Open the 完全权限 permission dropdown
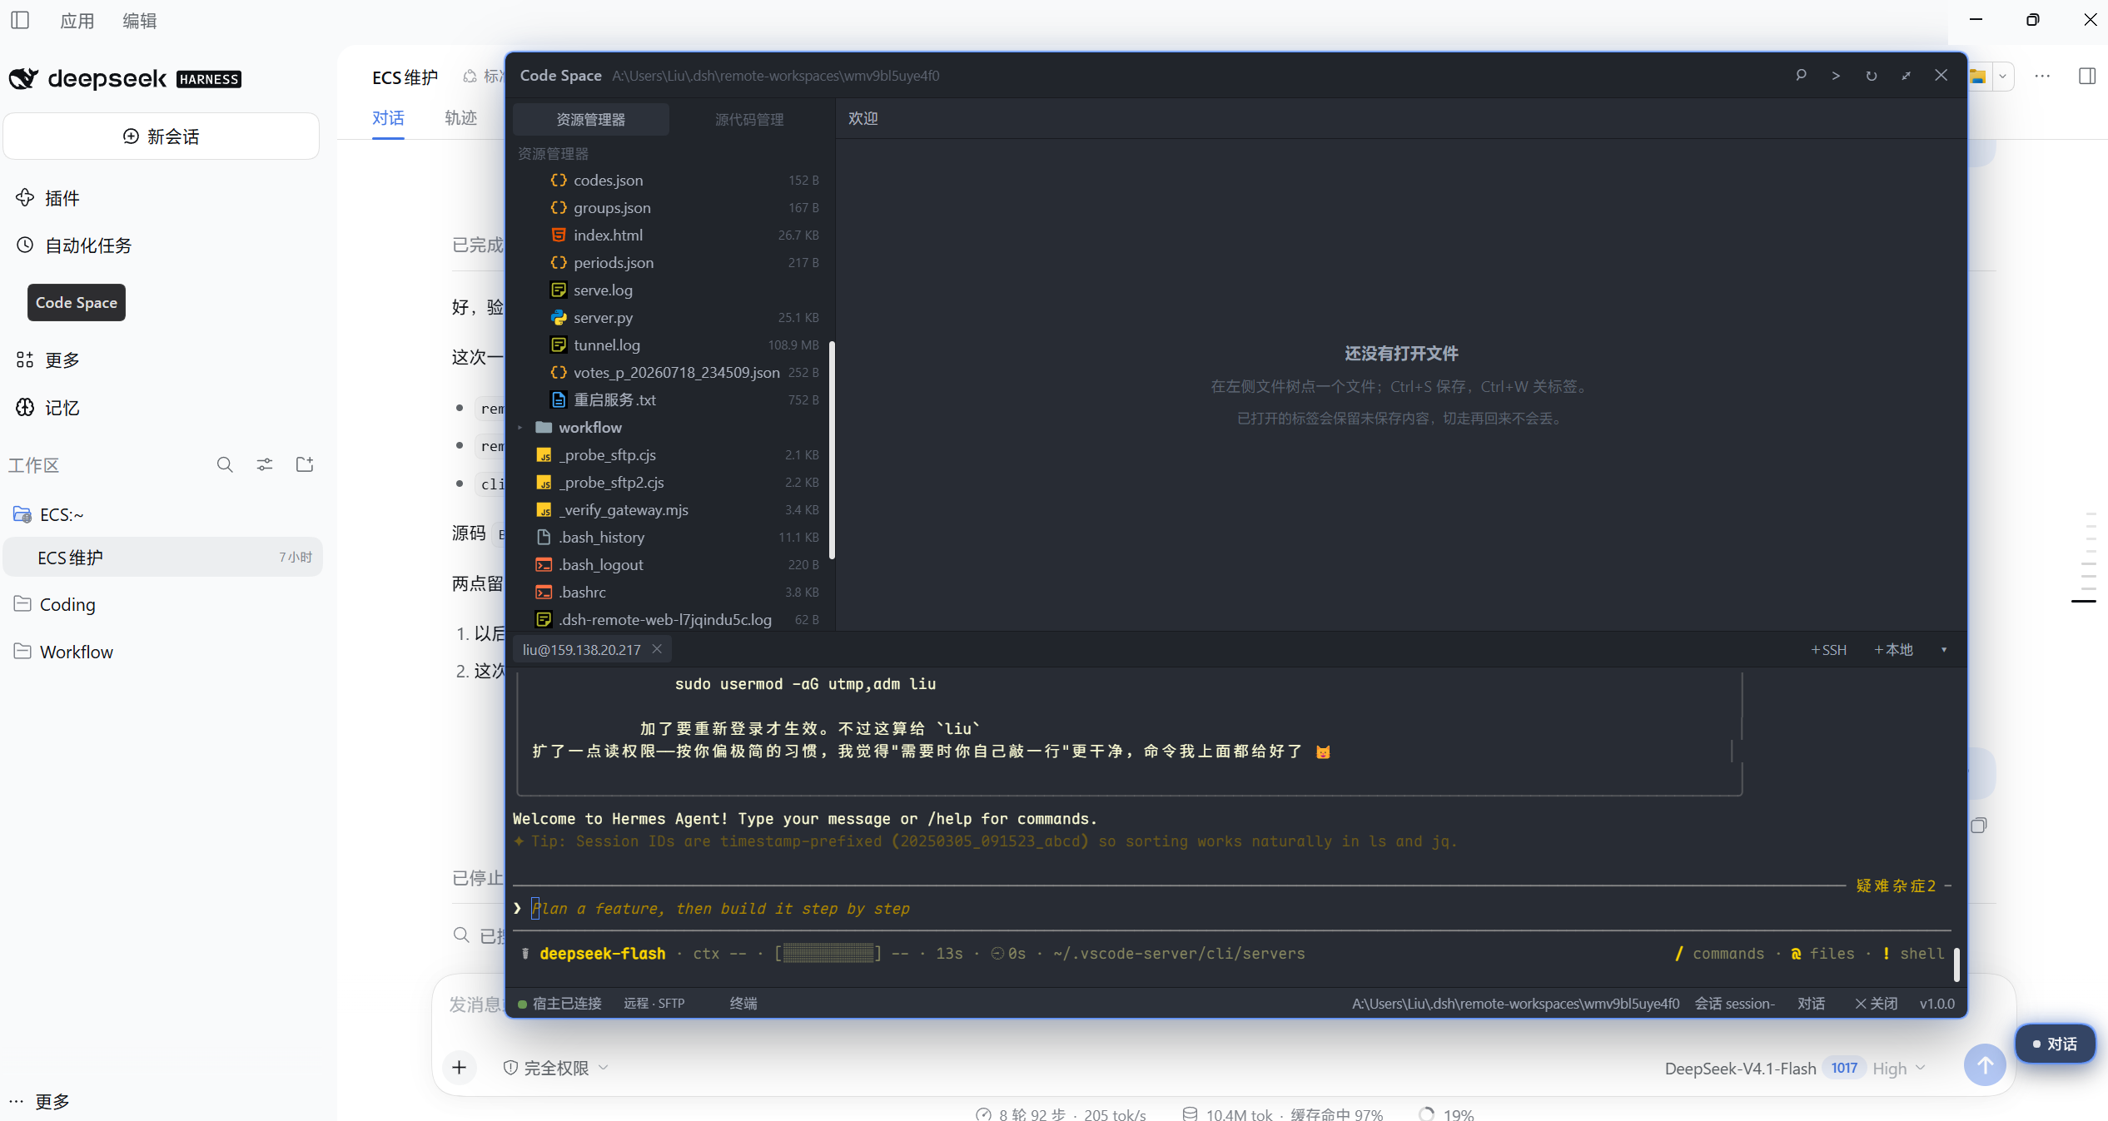Image resolution: width=2108 pixels, height=1121 pixels. point(555,1068)
